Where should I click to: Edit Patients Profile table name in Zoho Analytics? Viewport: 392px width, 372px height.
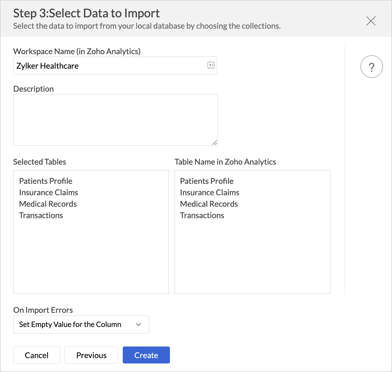click(x=207, y=181)
